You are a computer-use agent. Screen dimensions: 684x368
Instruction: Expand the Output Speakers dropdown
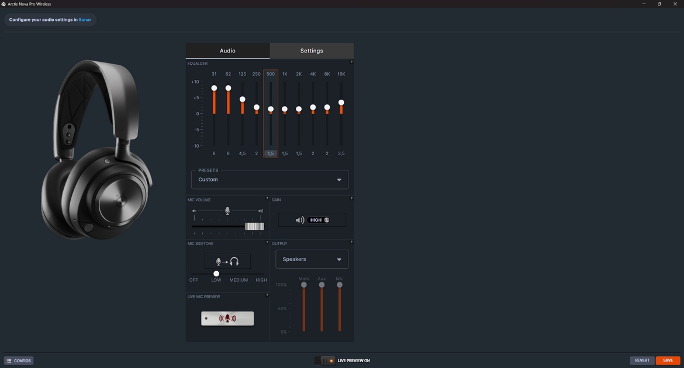click(312, 260)
